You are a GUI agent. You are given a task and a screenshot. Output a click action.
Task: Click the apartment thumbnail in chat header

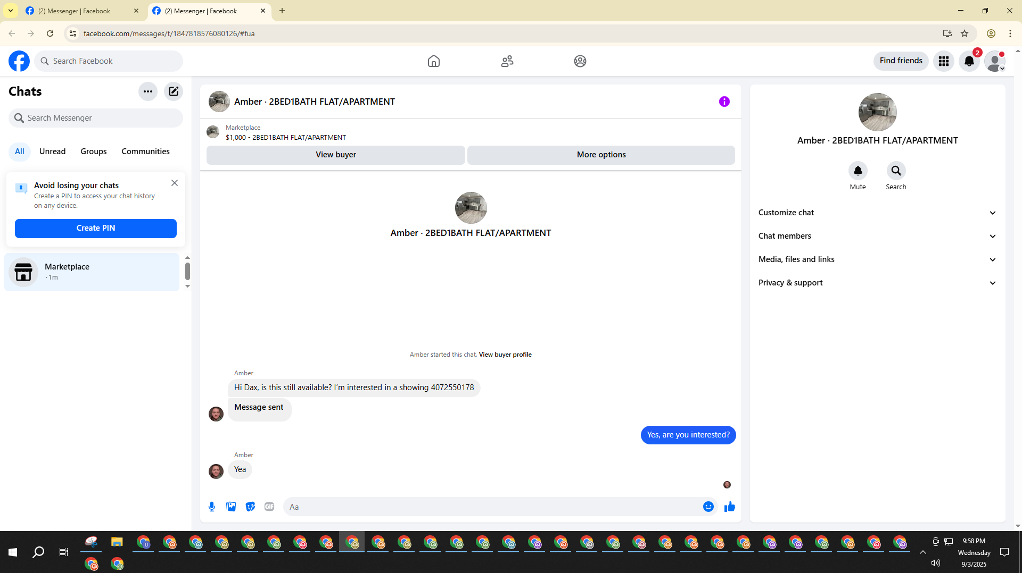[219, 102]
